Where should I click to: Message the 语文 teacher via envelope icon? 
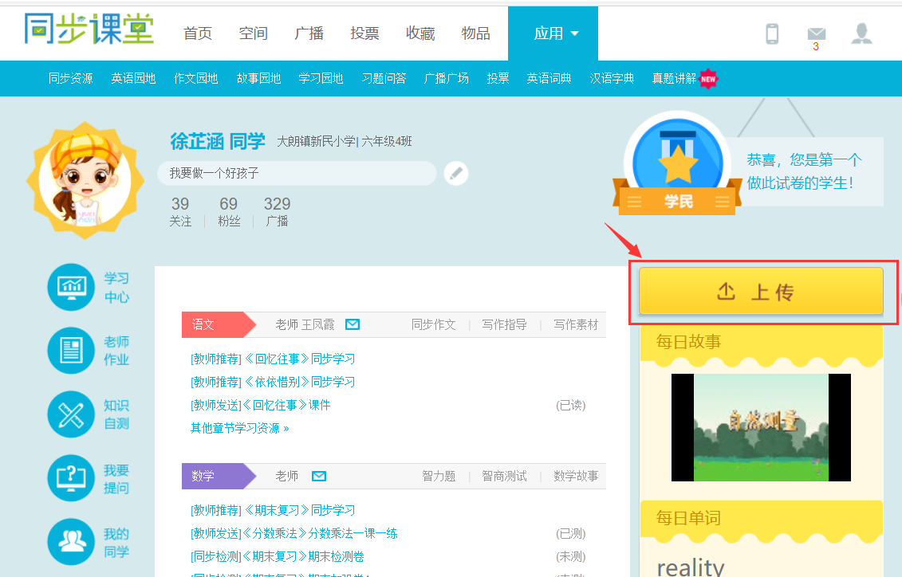(x=352, y=324)
